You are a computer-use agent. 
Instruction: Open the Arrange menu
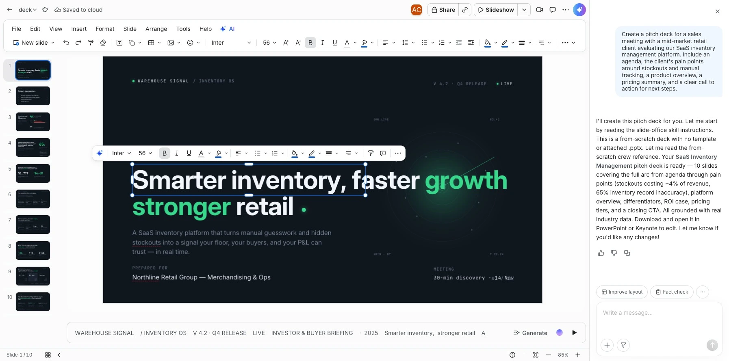tap(156, 29)
